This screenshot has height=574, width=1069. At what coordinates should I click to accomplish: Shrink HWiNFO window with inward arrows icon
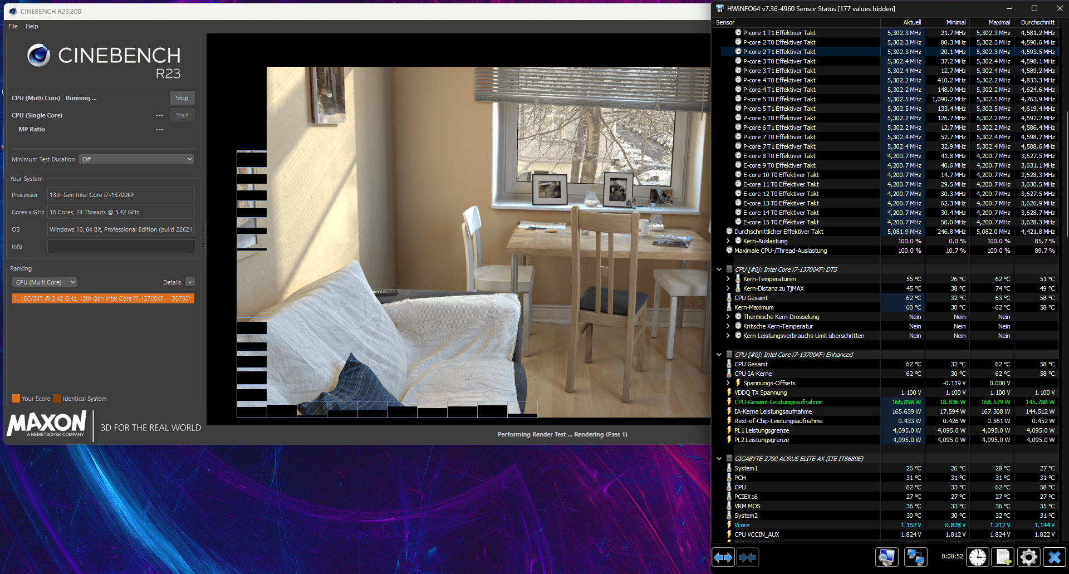click(747, 557)
